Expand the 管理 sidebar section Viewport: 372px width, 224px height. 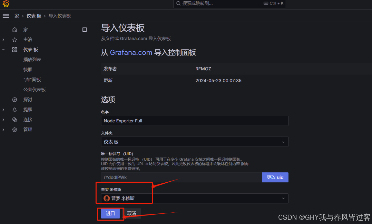[x=4, y=130]
